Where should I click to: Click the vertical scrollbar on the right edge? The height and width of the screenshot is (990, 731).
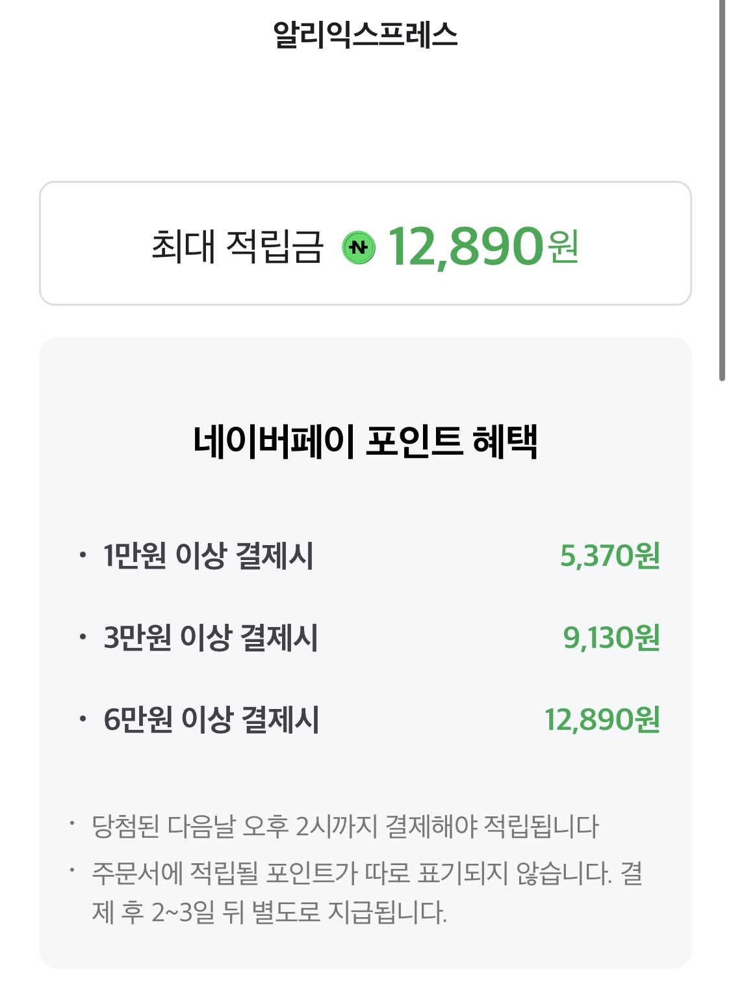tap(722, 189)
